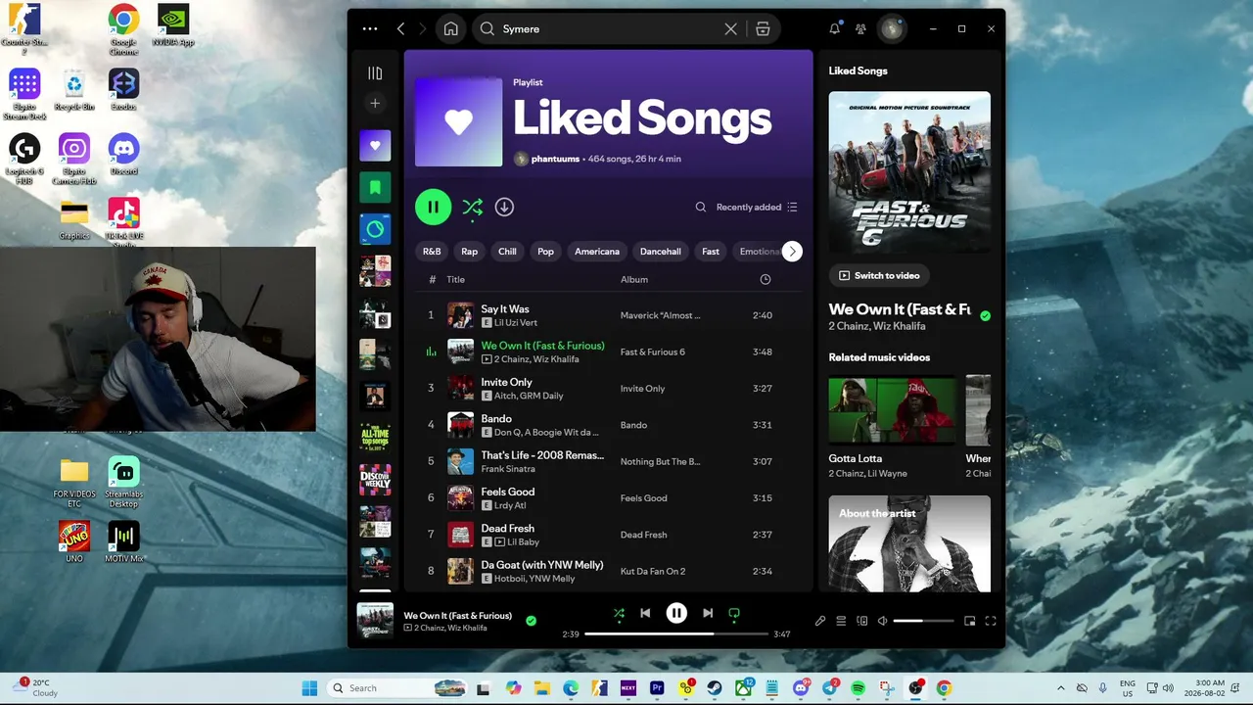The width and height of the screenshot is (1253, 705).
Task: Enter full screen mode
Action: pos(991,621)
